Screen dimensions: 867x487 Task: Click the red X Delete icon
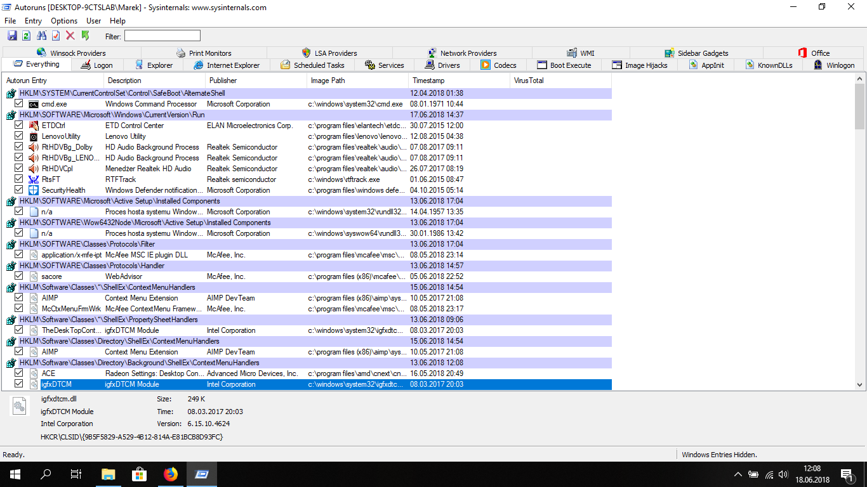coord(70,36)
